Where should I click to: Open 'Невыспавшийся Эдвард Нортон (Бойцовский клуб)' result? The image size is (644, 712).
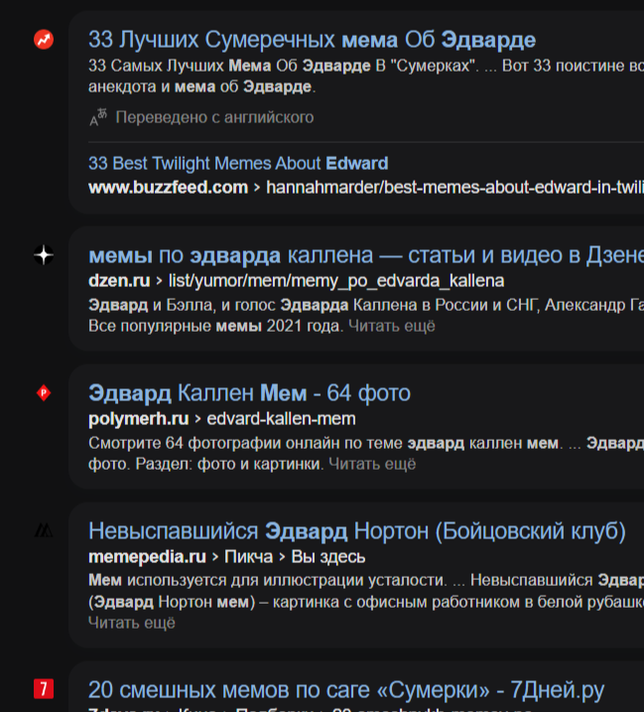[x=356, y=531]
